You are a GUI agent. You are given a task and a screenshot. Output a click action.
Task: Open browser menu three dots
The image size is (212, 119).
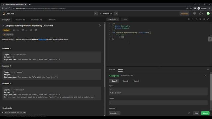point(210,8)
